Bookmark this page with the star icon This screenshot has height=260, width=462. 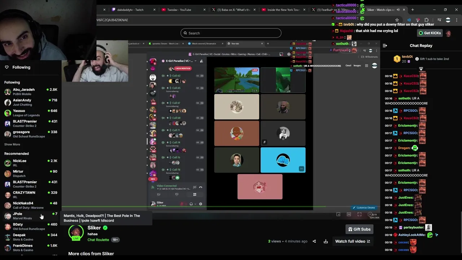coord(397,20)
